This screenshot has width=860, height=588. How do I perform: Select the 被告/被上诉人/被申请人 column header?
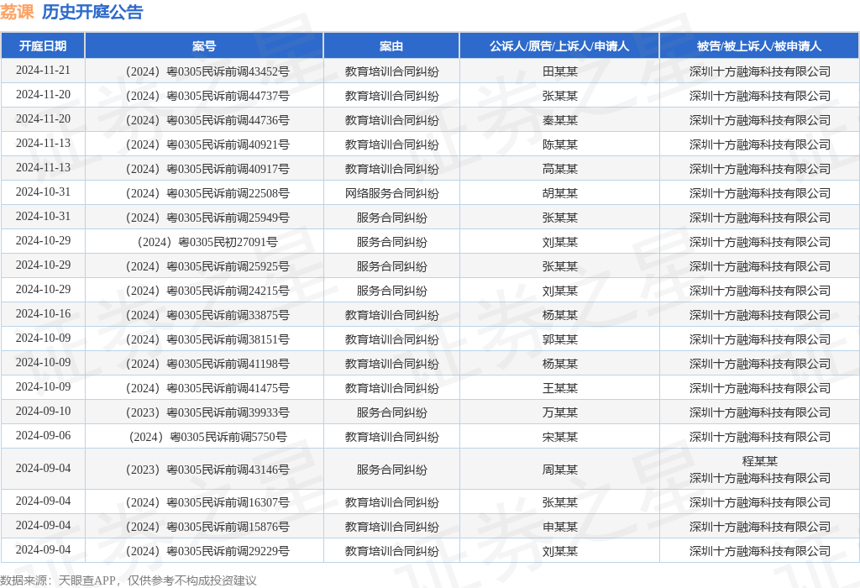[x=758, y=45]
